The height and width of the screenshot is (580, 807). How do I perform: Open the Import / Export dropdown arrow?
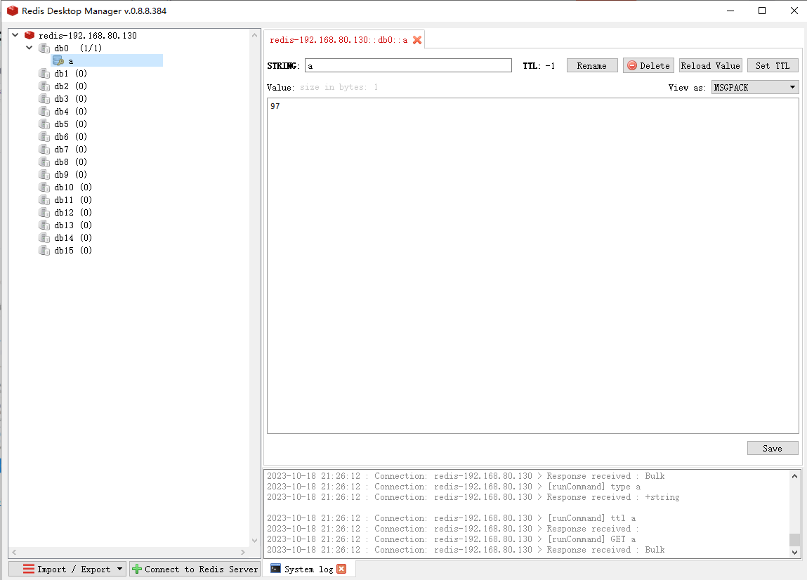point(119,569)
